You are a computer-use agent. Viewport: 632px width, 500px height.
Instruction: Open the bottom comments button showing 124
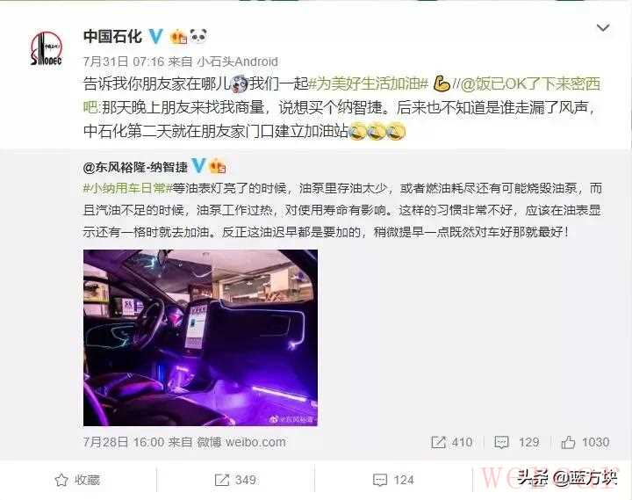(393, 480)
